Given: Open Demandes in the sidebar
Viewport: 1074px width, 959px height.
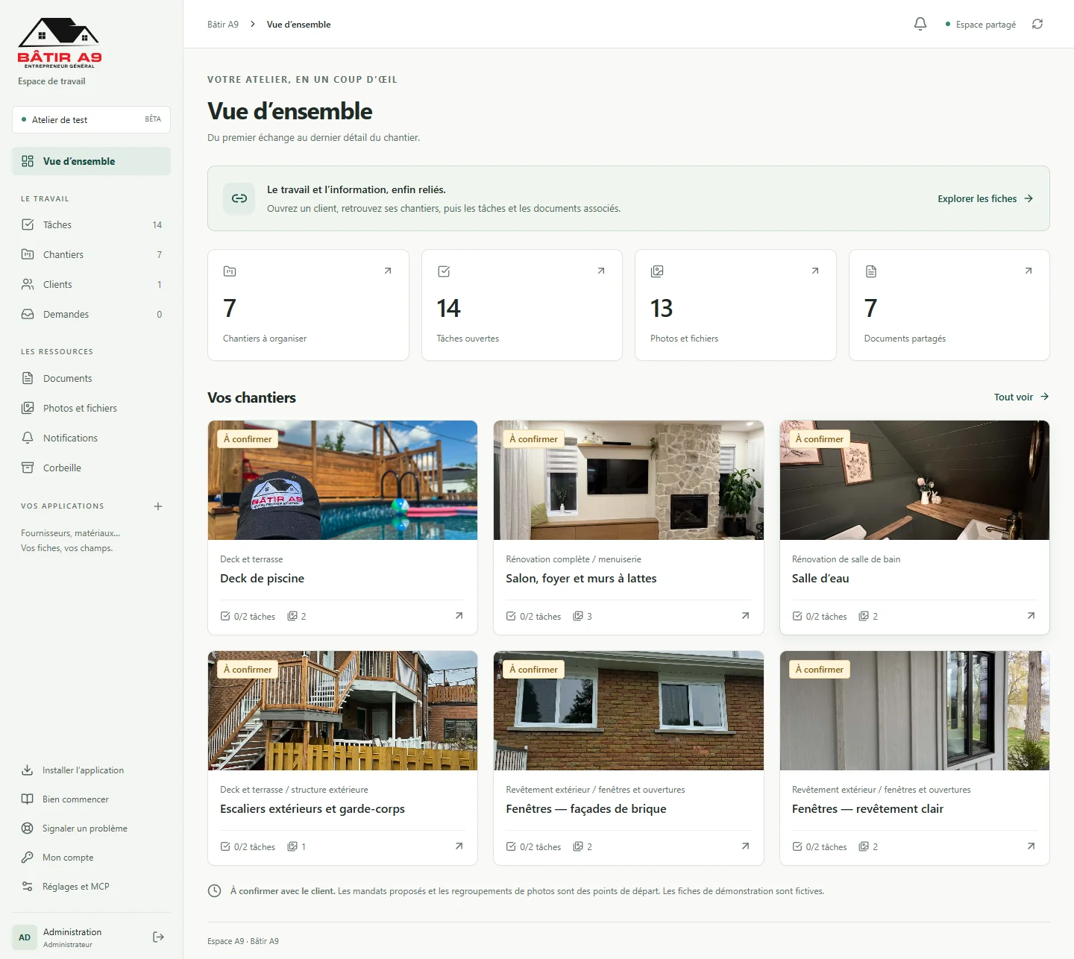Looking at the screenshot, I should point(91,314).
